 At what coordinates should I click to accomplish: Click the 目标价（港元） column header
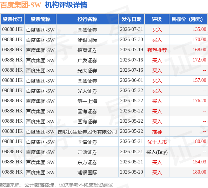188,19
